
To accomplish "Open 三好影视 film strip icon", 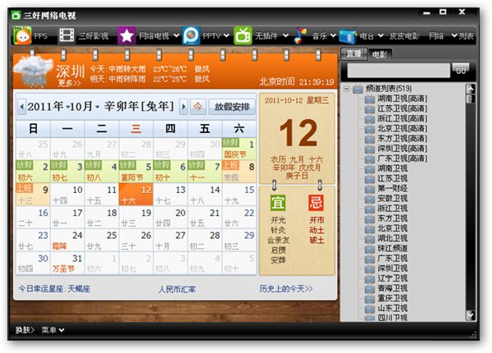I will pos(66,35).
